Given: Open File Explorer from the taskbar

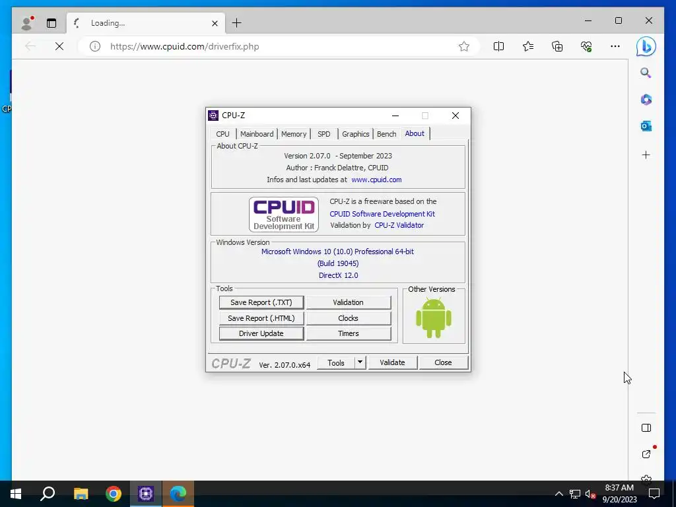Looking at the screenshot, I should coord(81,494).
